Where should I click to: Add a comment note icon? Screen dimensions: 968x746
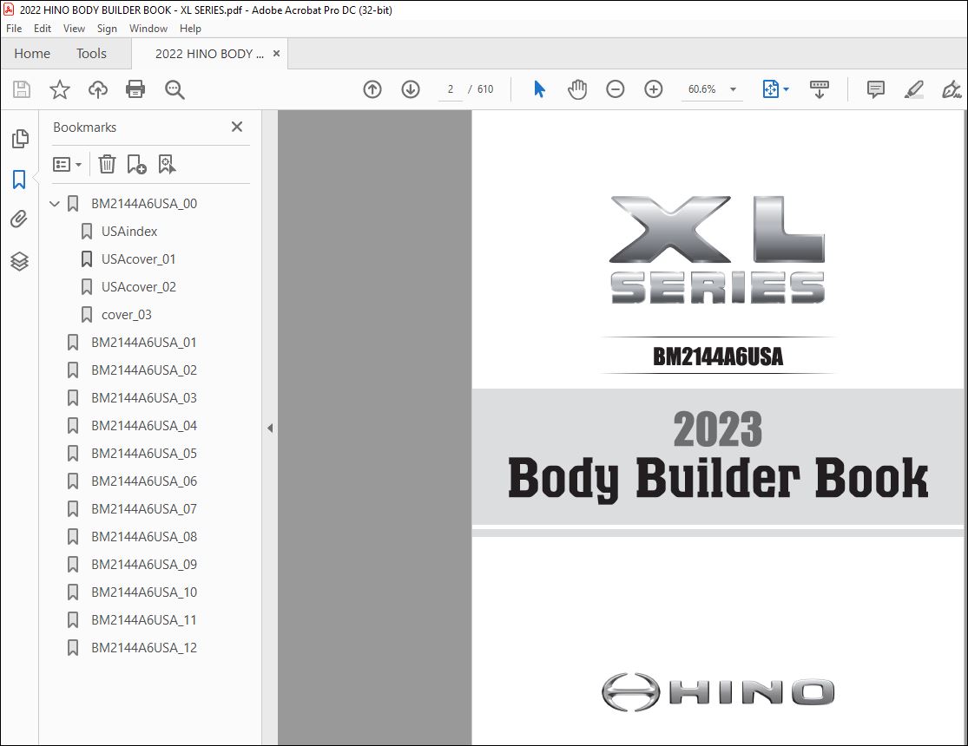click(875, 89)
